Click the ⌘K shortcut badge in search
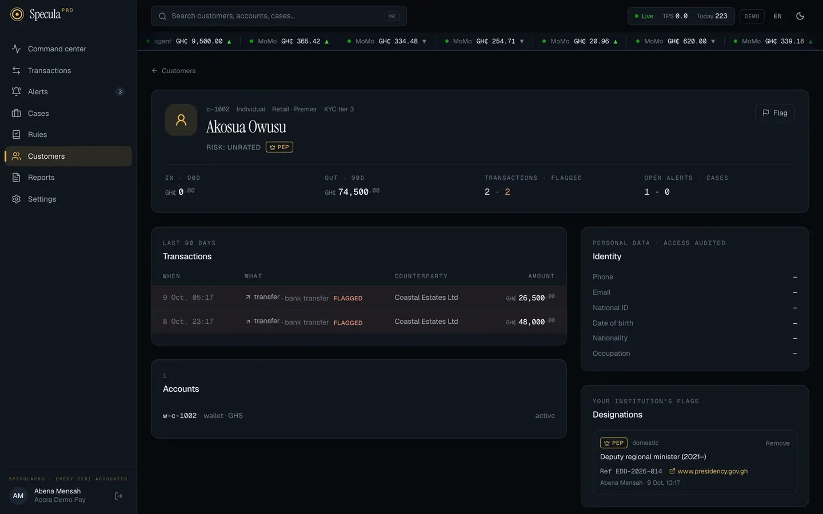Image resolution: width=823 pixels, height=514 pixels. 391,16
